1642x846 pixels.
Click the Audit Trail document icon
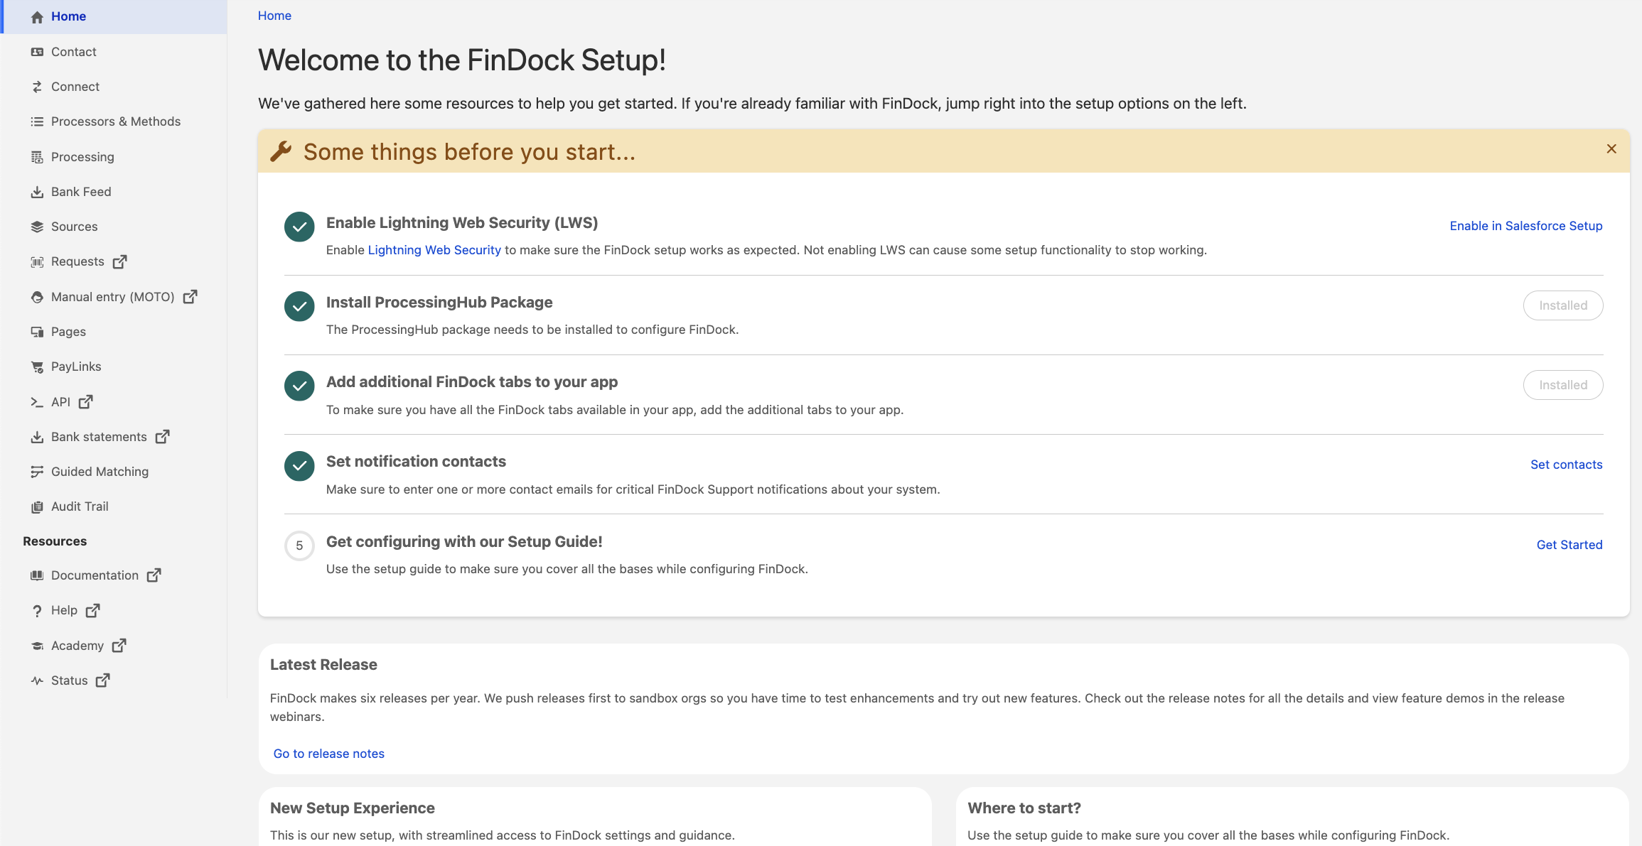click(37, 506)
